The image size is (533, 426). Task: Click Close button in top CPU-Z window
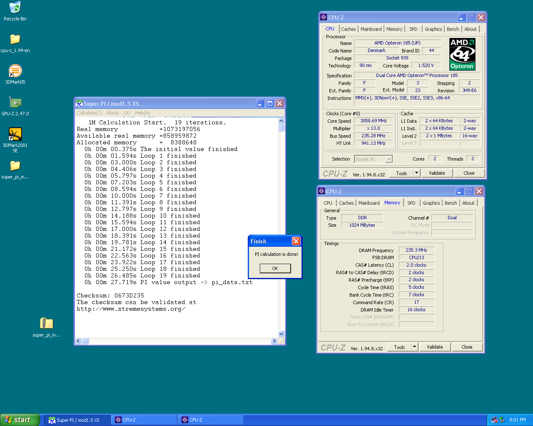[469, 173]
